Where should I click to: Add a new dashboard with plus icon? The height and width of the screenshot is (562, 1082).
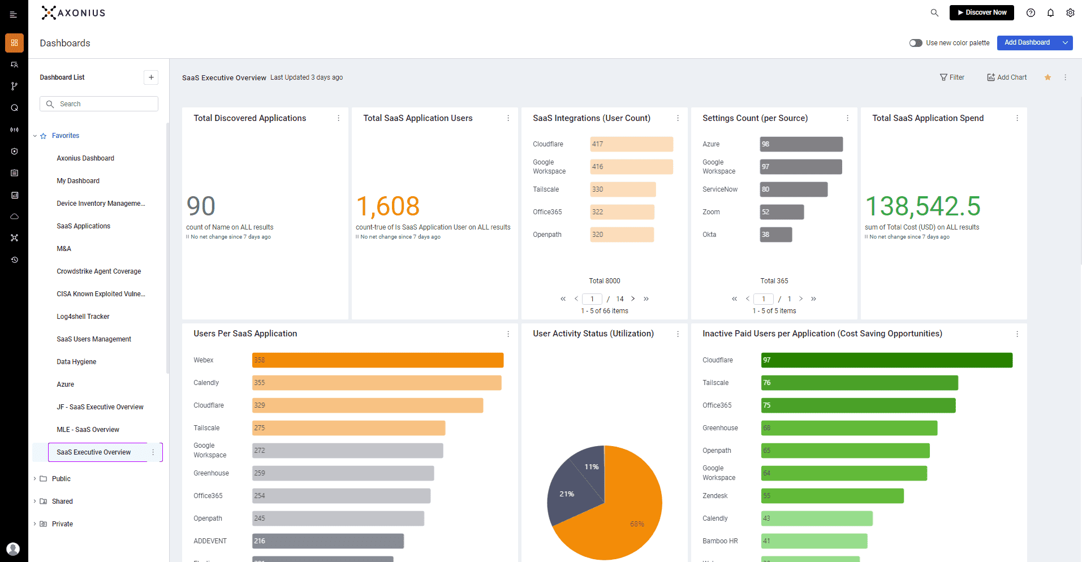click(151, 77)
